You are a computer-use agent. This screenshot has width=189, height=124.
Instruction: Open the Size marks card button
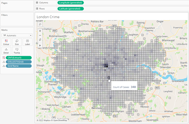(x=17, y=42)
